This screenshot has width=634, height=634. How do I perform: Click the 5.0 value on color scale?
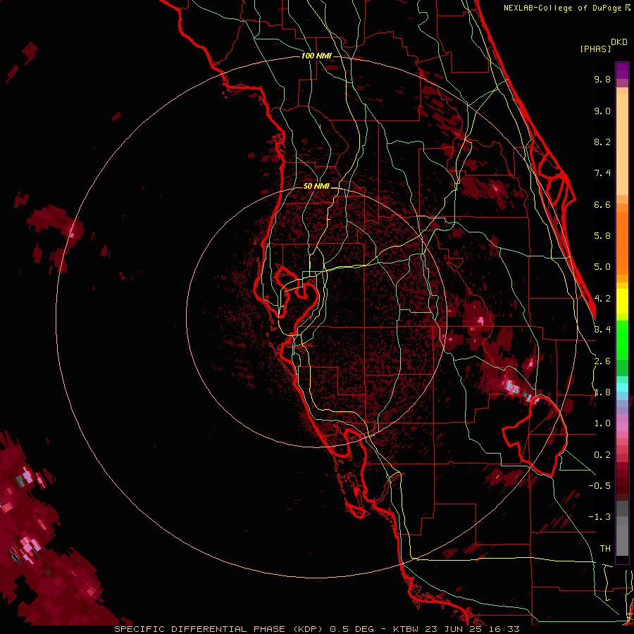pos(602,267)
